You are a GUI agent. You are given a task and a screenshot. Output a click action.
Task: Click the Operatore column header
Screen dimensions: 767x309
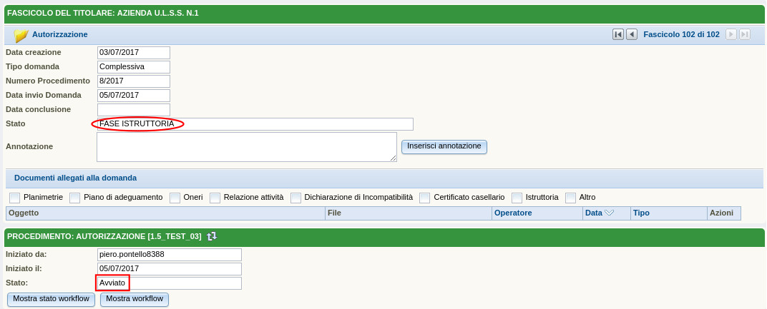pos(513,213)
